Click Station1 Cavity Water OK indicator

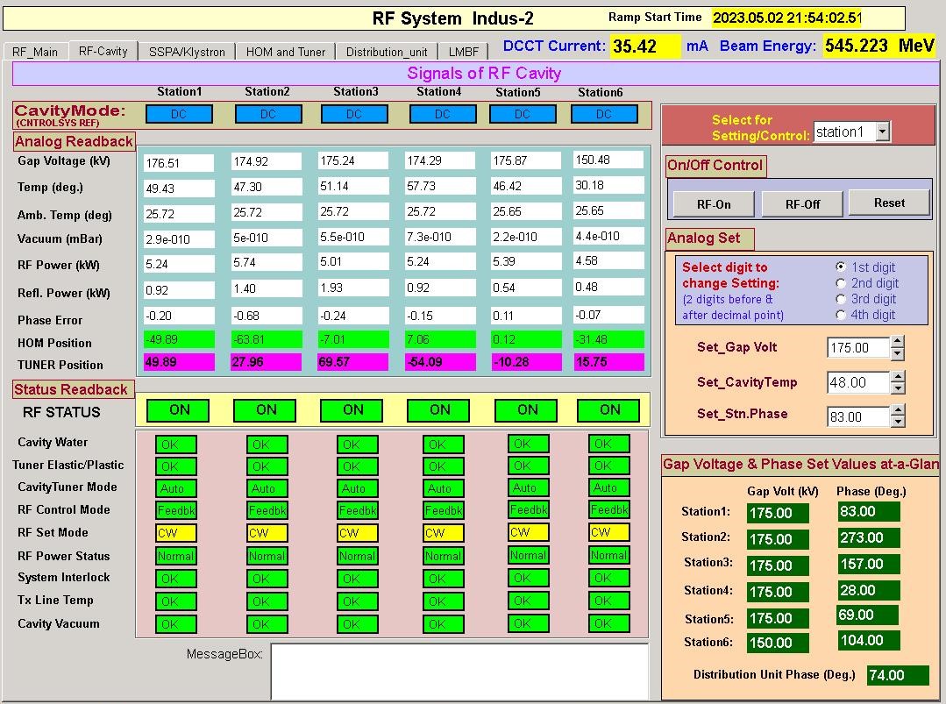pos(175,444)
